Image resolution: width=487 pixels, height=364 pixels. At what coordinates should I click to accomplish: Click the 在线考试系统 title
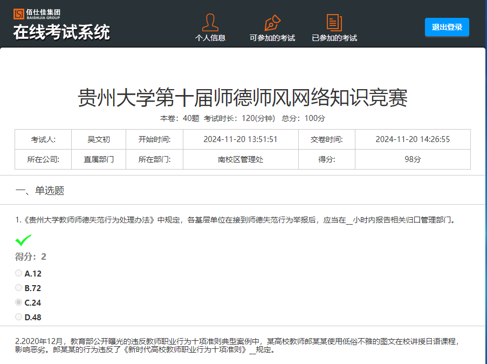pos(61,32)
